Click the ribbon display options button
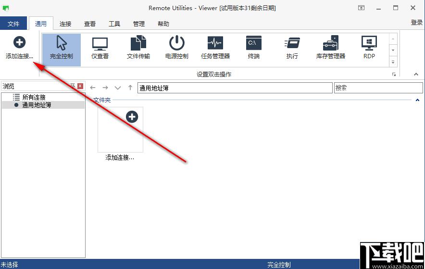The width and height of the screenshot is (425, 269). (362, 8)
